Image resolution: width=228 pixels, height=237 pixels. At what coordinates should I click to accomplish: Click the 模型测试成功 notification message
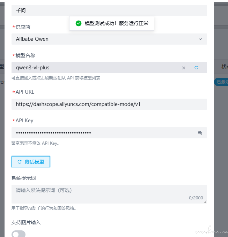click(x=116, y=23)
